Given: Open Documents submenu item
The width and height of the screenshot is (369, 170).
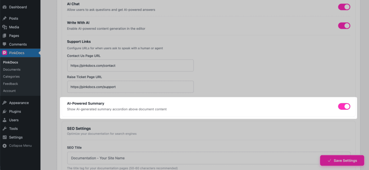Looking at the screenshot, I should tap(12, 69).
